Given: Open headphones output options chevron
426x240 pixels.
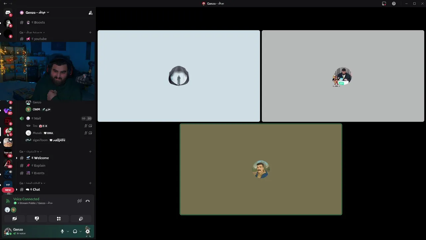Looking at the screenshot, I should pyautogui.click(x=81, y=231).
